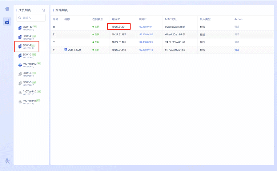Click 调试 for the USR-N520 row
The height and width of the screenshot is (171, 277).
[237, 50]
